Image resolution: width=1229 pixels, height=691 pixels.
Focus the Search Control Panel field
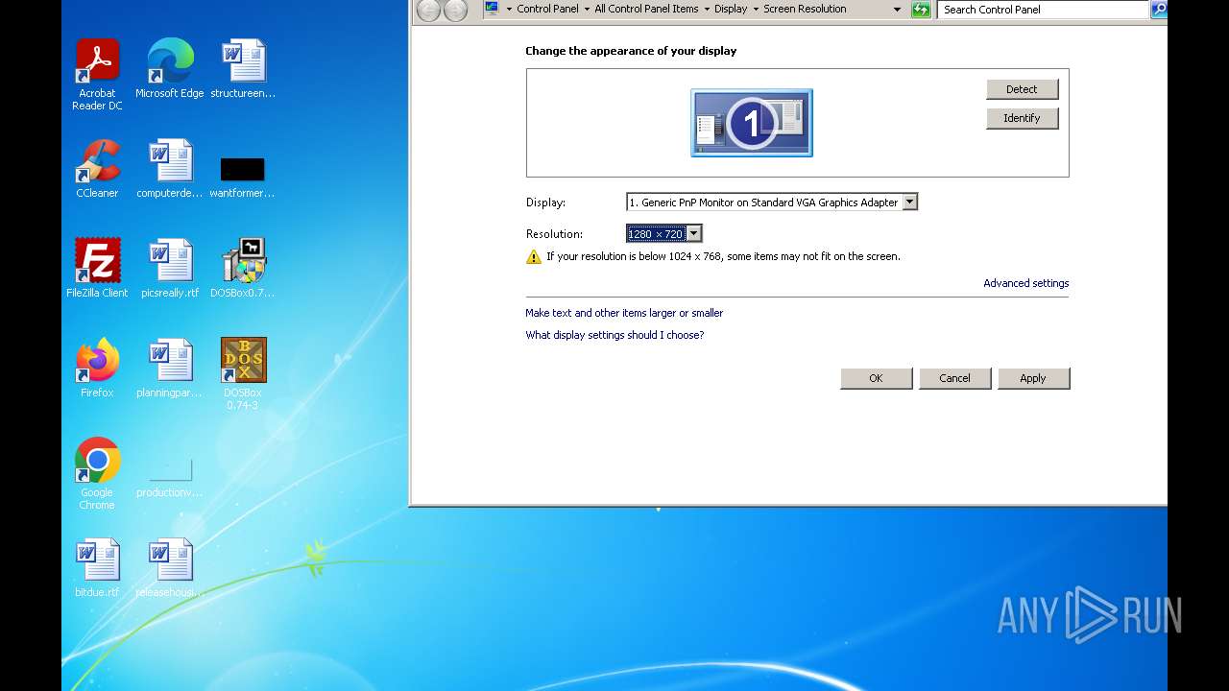[x=1043, y=10]
